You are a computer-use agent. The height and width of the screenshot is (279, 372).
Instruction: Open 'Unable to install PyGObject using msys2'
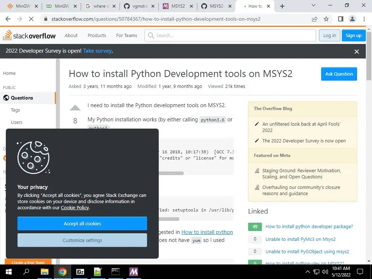click(307, 251)
